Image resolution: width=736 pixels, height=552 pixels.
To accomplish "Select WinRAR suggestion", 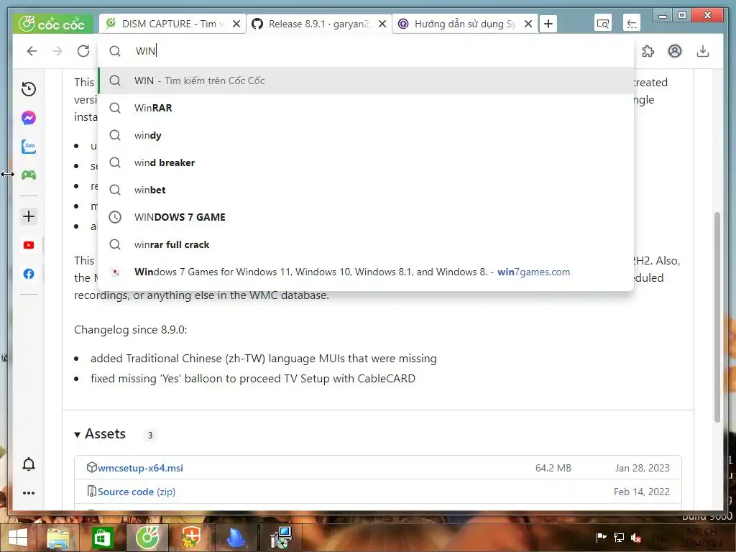I will click(366, 108).
